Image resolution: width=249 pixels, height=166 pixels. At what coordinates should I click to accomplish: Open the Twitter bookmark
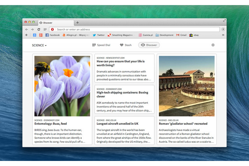98,35
